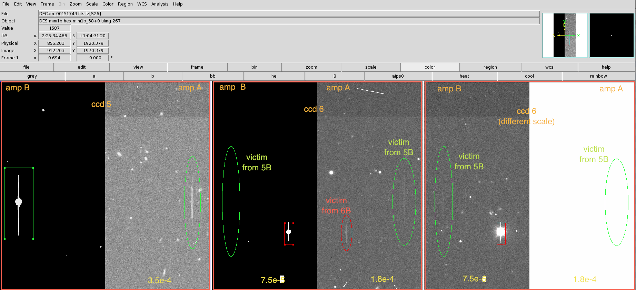Viewport: 636px width, 290px height.
Task: Open the Analysis menu
Action: tap(160, 4)
